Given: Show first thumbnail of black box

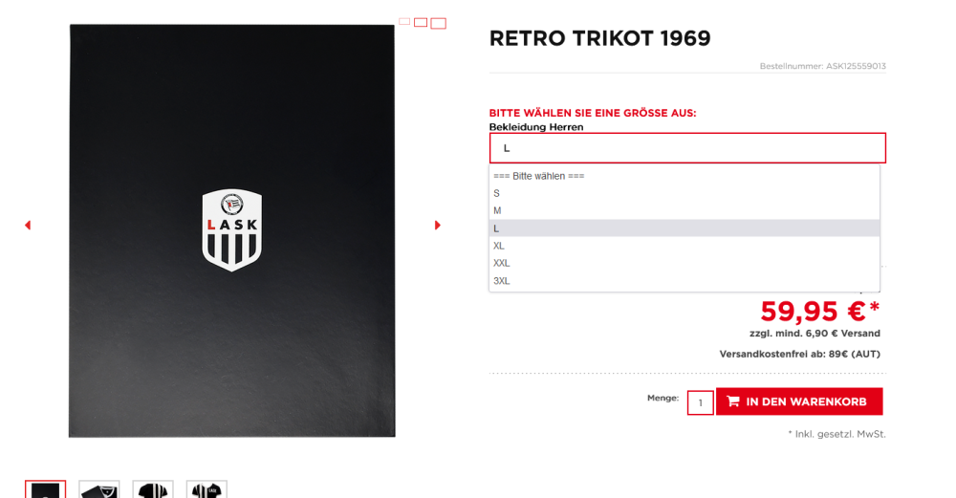Looking at the screenshot, I should click(45, 489).
